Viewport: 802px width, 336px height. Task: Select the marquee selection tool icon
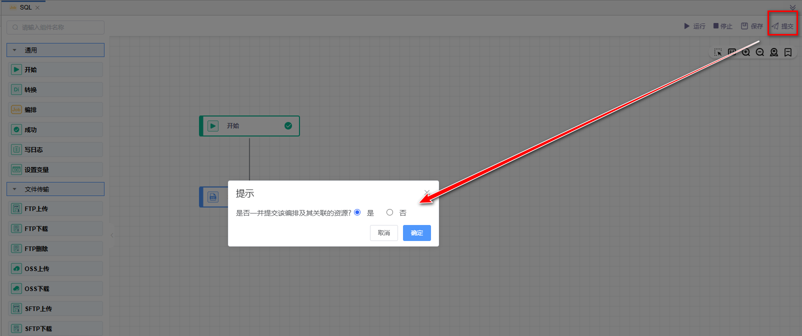(x=718, y=52)
